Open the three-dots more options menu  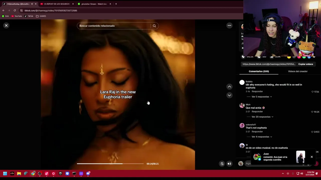click(x=229, y=25)
